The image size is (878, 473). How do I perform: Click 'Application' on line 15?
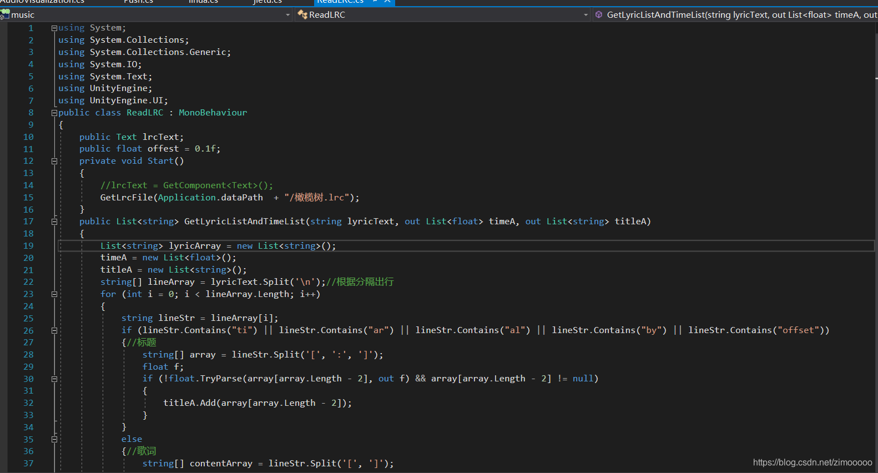(187, 198)
